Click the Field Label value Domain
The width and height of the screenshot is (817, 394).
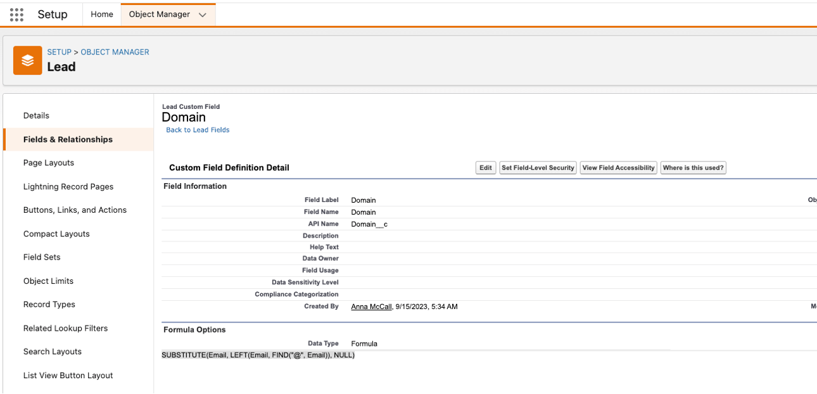pyautogui.click(x=364, y=200)
